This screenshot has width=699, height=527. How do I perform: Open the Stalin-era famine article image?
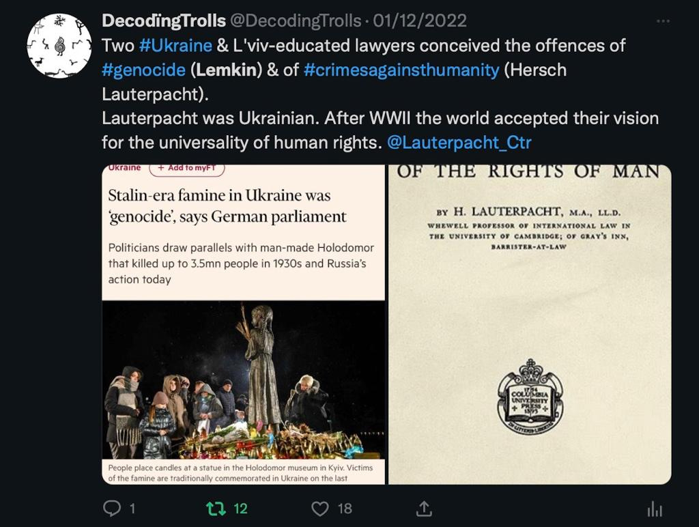point(244,324)
